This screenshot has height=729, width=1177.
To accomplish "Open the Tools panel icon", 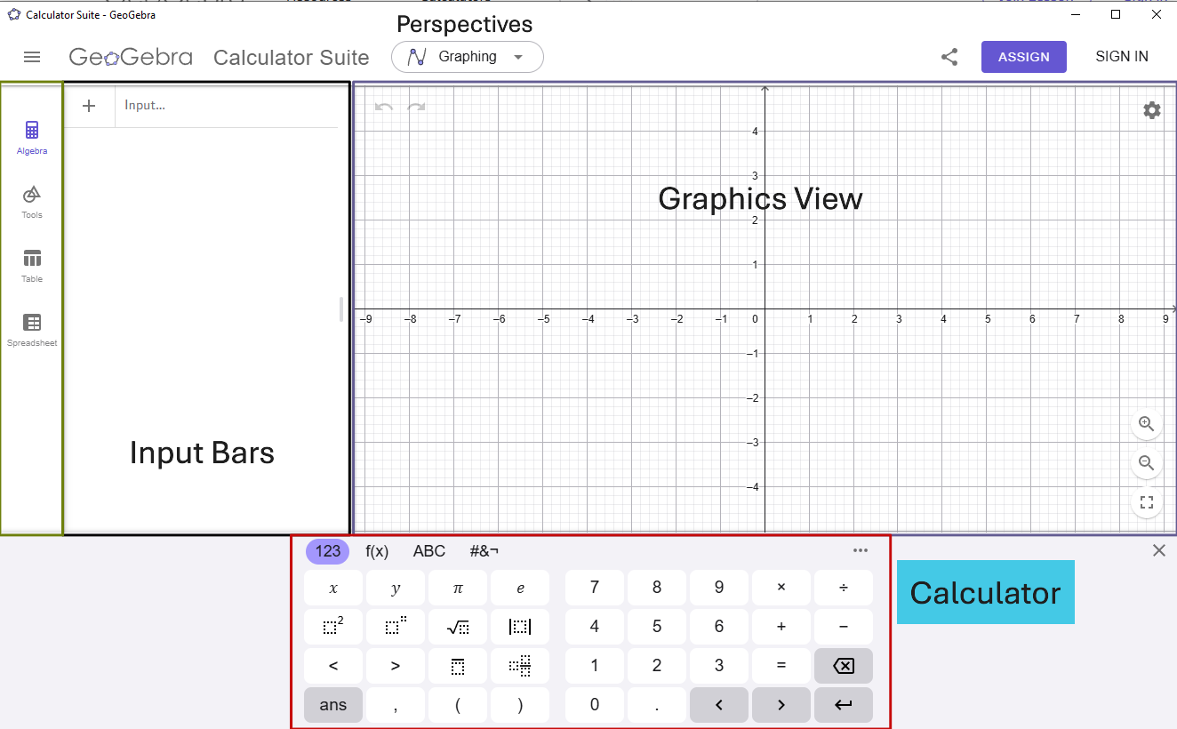I will 31,197.
